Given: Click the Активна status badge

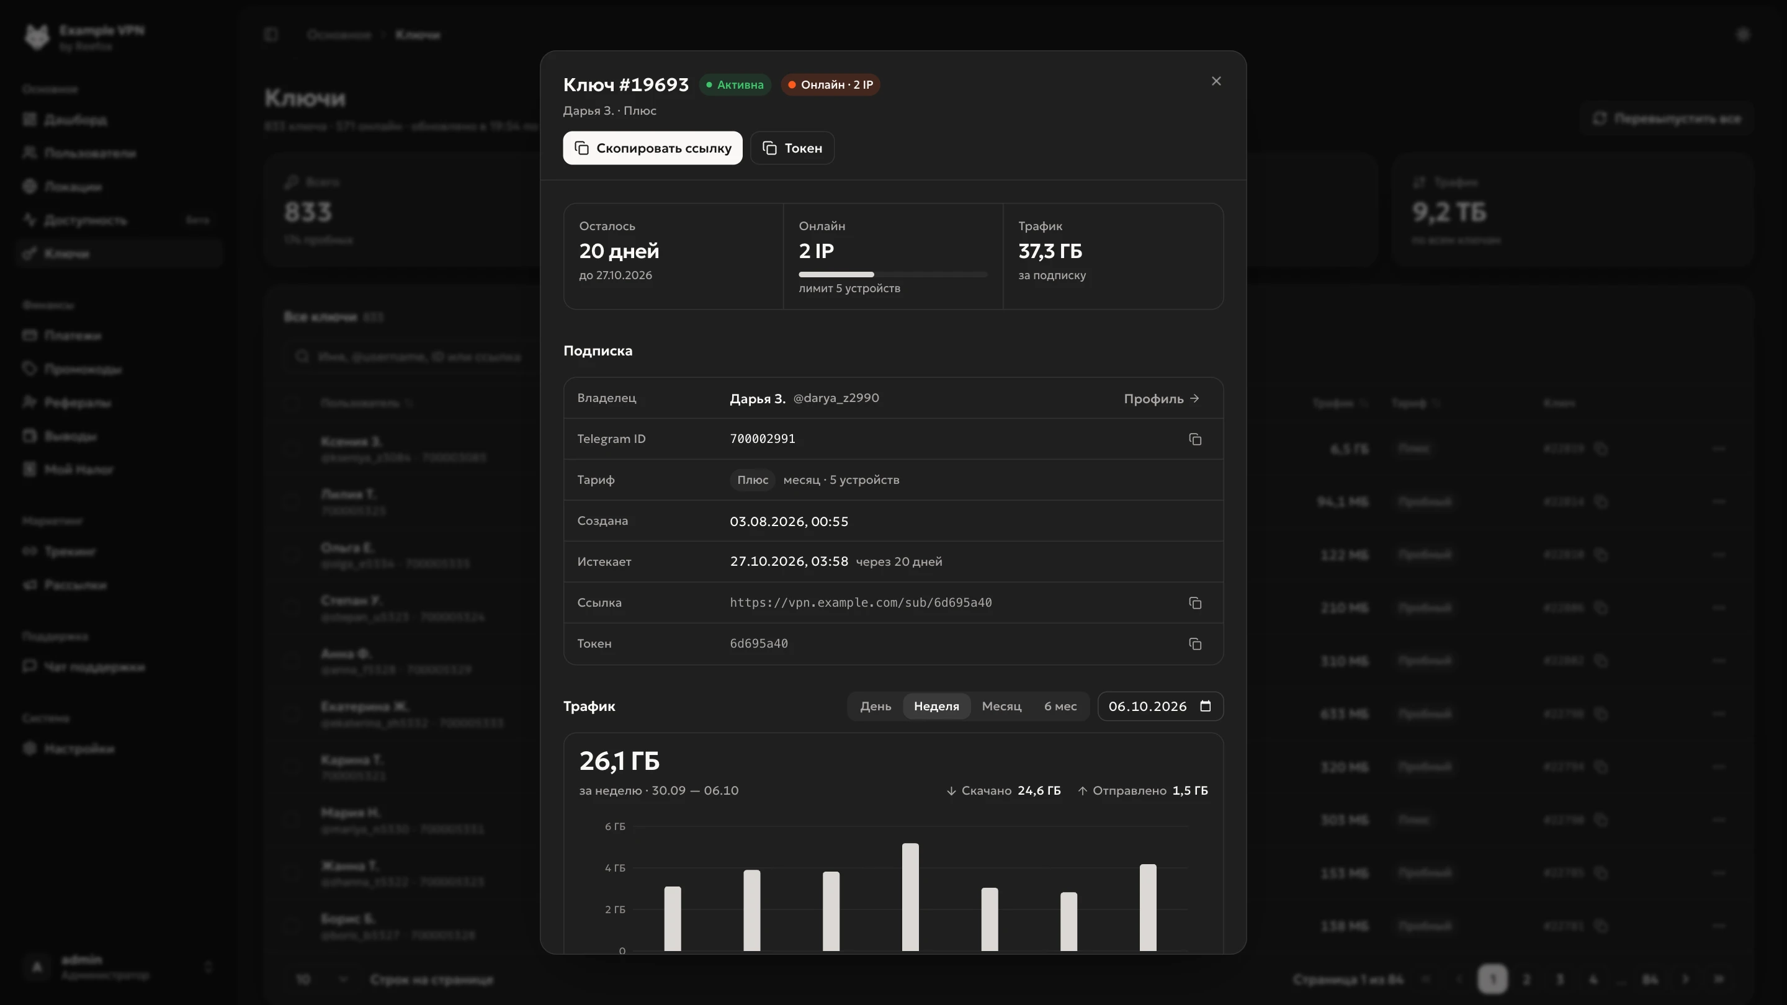Looking at the screenshot, I should (735, 84).
